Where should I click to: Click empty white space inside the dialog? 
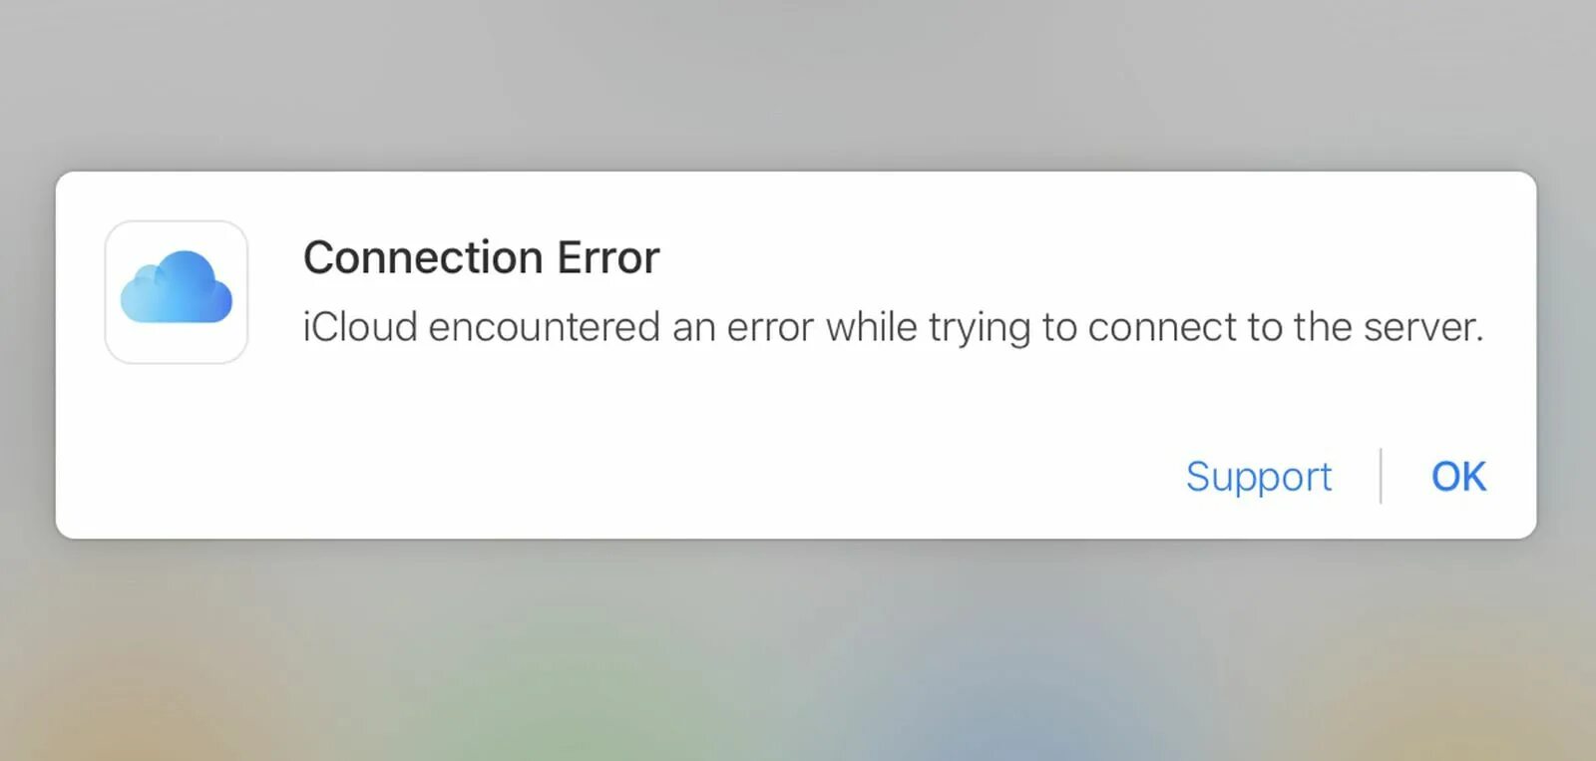coord(698,449)
